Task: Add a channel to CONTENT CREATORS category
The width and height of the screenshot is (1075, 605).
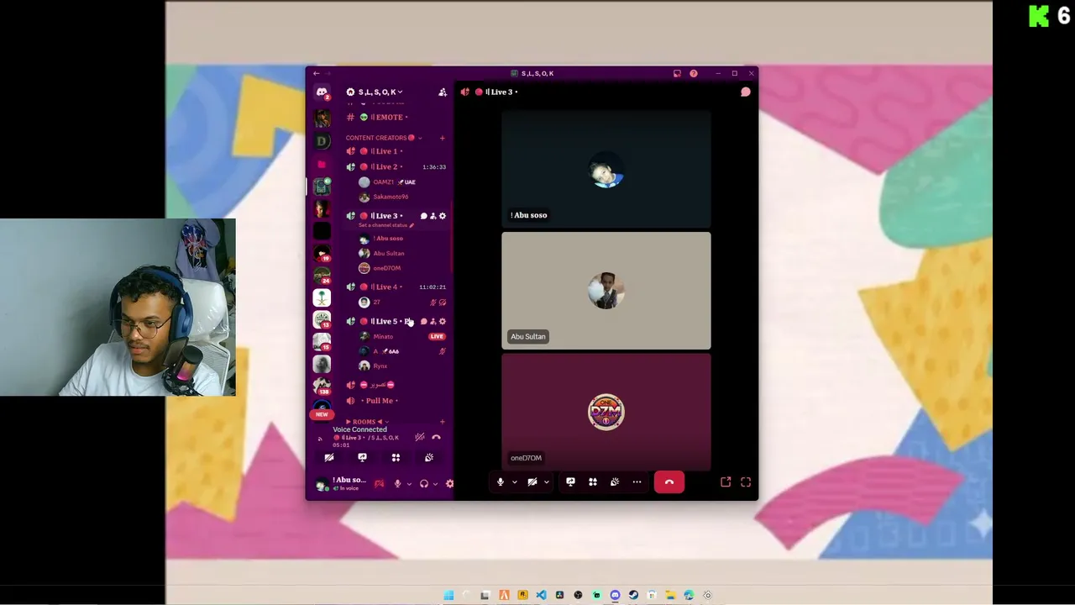Action: coord(443,138)
